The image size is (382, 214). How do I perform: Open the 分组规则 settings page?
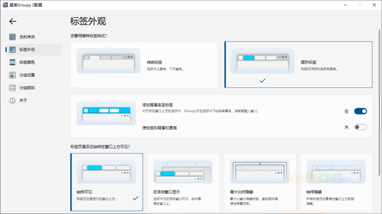click(x=27, y=88)
